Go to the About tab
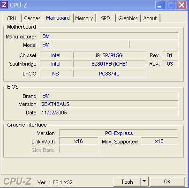This screenshot has width=189, height=188. [x=150, y=18]
